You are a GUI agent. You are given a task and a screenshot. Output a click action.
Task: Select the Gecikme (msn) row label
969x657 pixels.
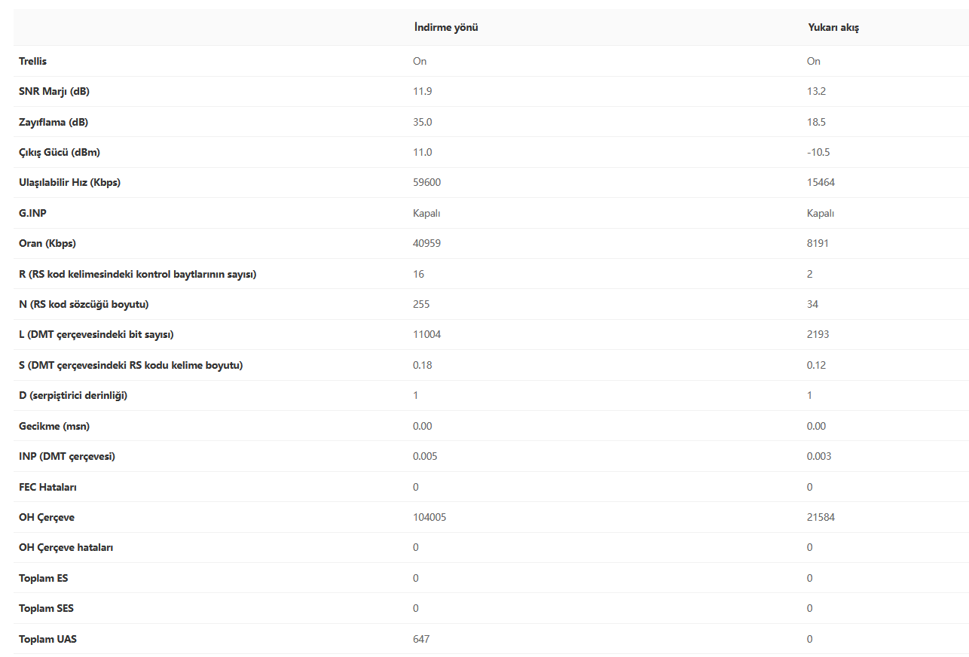point(54,426)
